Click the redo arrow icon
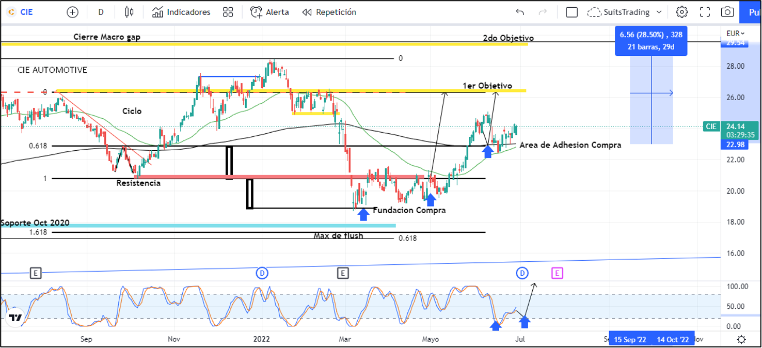 click(x=543, y=12)
